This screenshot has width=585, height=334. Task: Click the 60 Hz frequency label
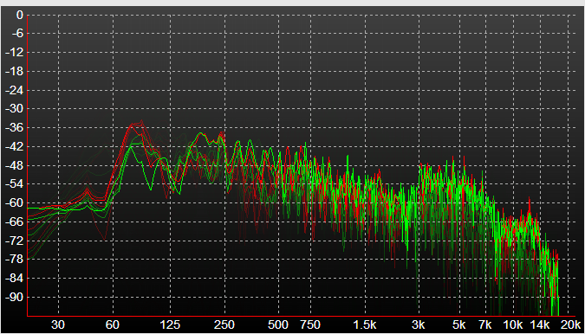point(113,324)
